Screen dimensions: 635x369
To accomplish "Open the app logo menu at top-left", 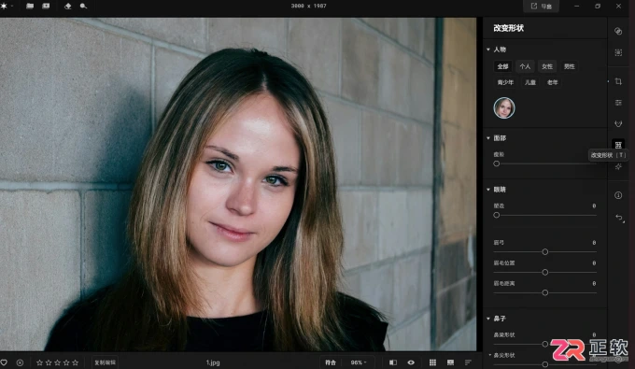I will (x=4, y=7).
